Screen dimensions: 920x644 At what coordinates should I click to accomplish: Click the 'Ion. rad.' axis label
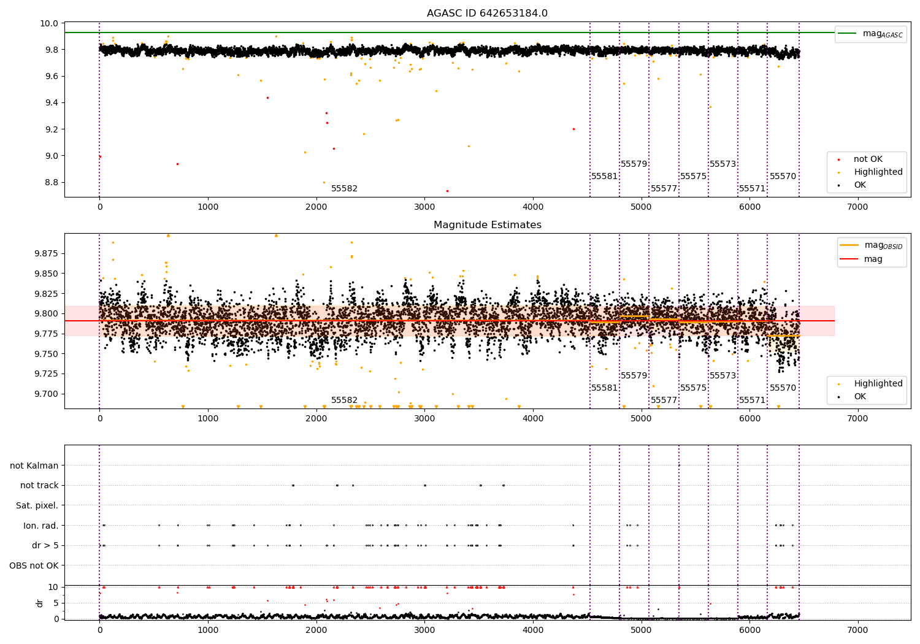click(x=41, y=526)
